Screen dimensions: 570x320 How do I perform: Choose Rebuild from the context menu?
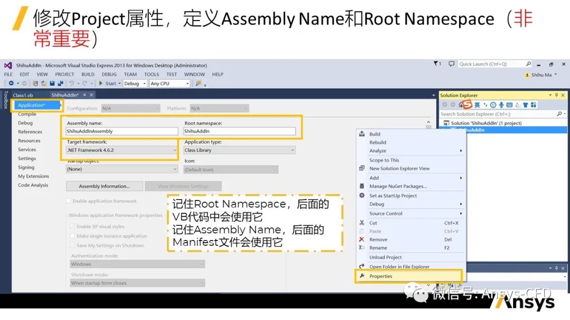pyautogui.click(x=378, y=142)
